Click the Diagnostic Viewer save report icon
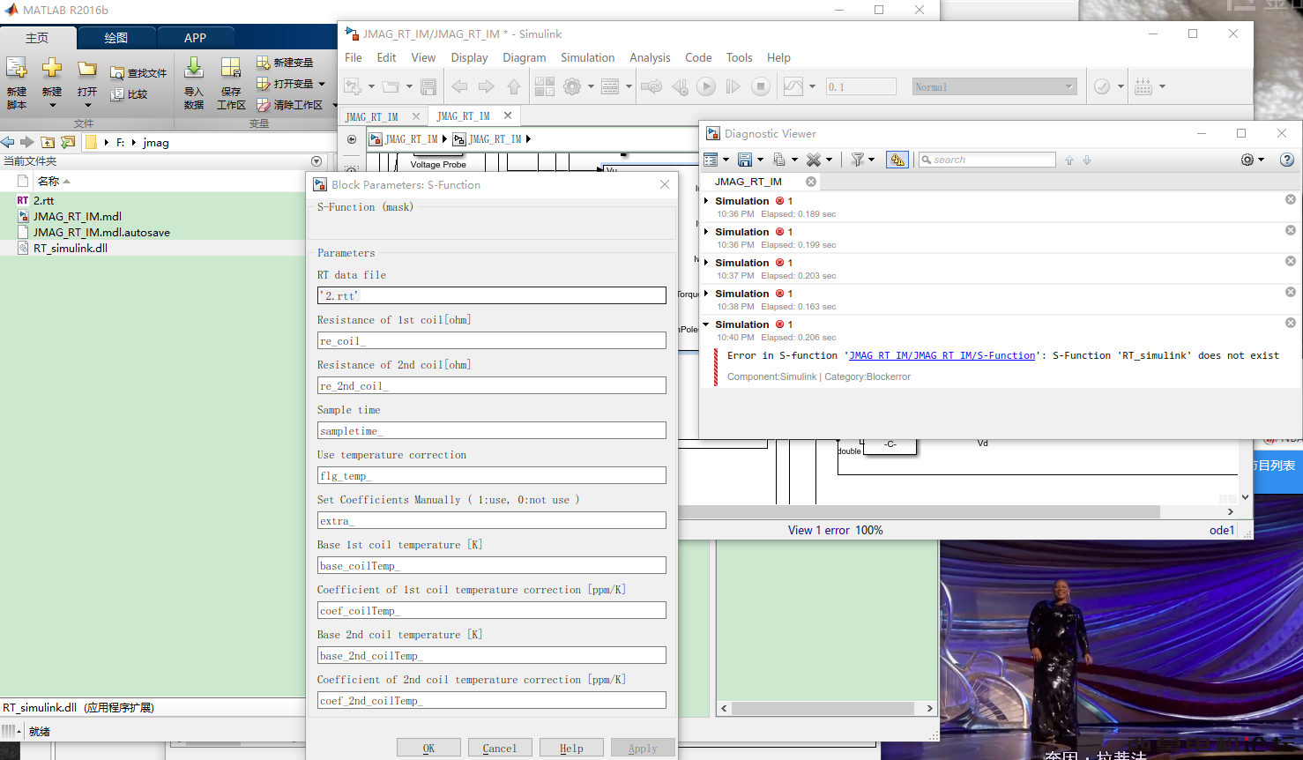Image resolution: width=1303 pixels, height=760 pixels. click(x=745, y=160)
